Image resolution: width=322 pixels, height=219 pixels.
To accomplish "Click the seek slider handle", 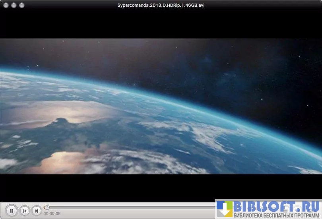I will 47,207.
